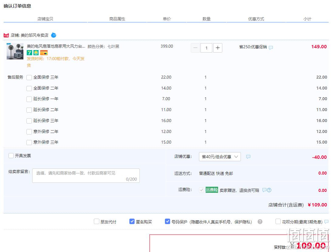Click the 小计 column header
The height and width of the screenshot is (252, 332).
[307, 19]
